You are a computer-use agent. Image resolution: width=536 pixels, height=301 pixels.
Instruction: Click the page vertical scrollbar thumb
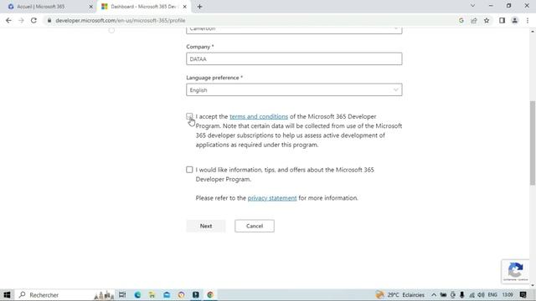click(x=533, y=143)
